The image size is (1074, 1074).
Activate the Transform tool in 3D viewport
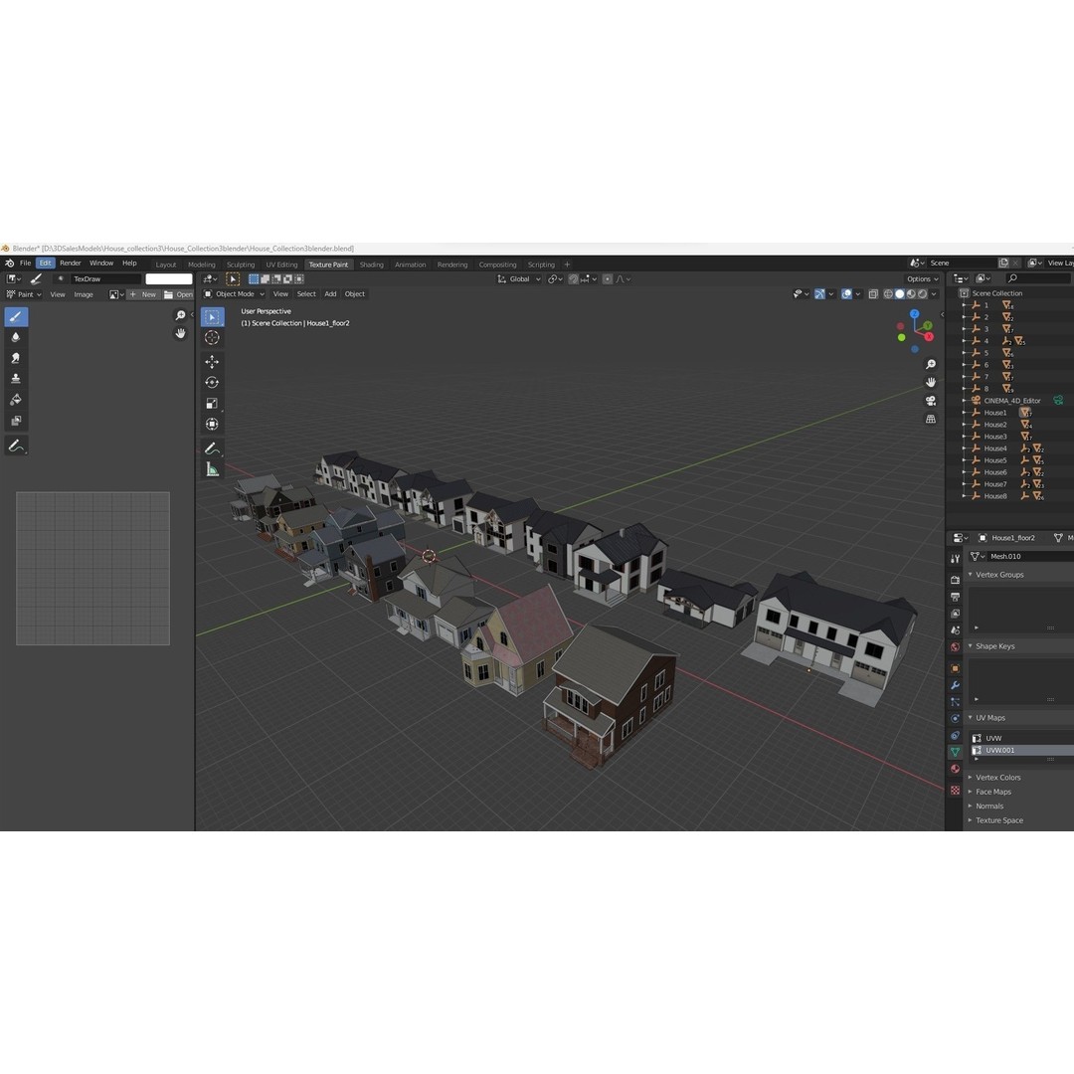point(213,424)
